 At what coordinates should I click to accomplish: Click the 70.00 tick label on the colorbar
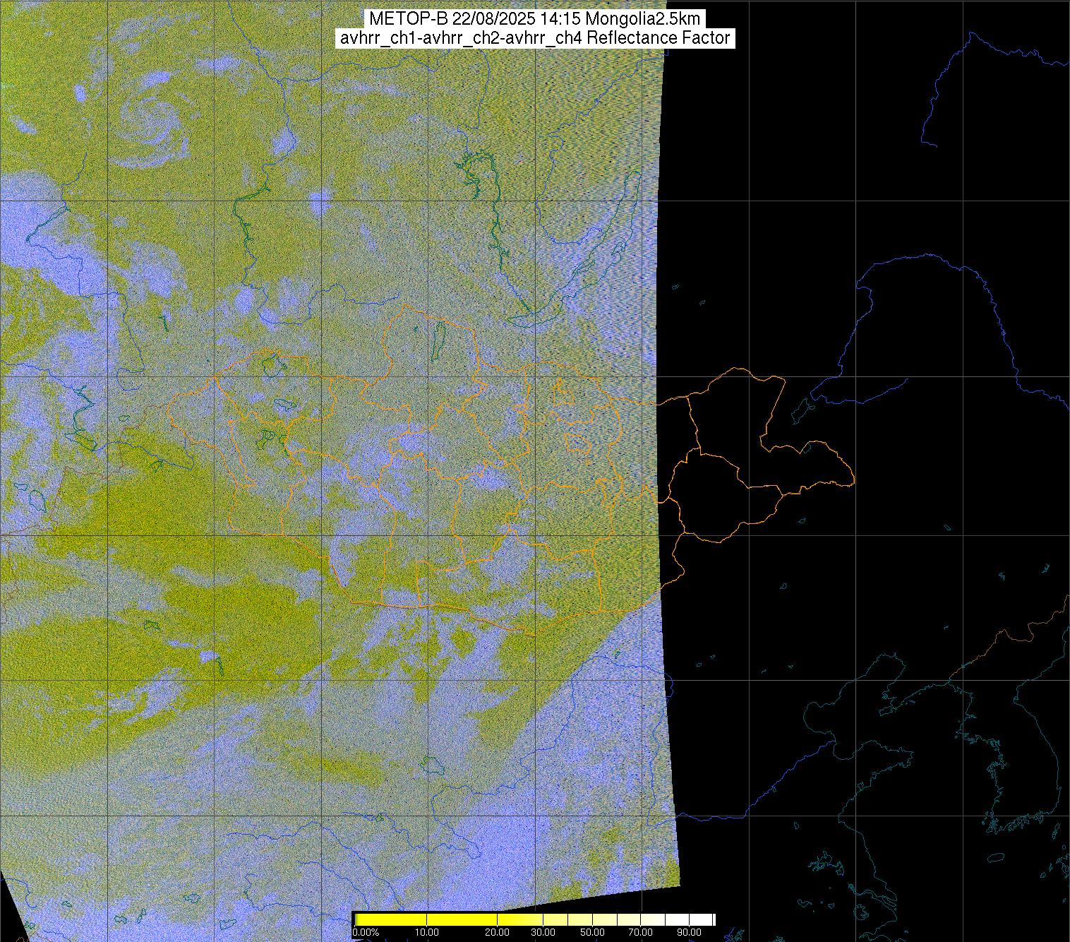[x=642, y=933]
